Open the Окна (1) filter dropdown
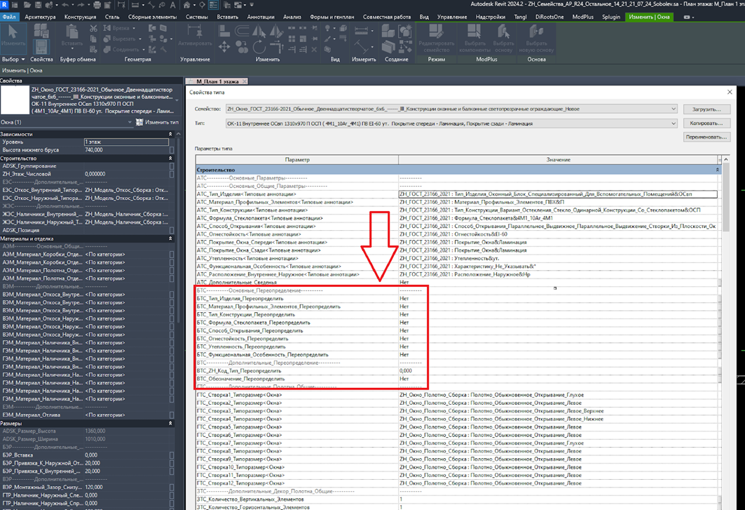The image size is (745, 510). coord(130,122)
